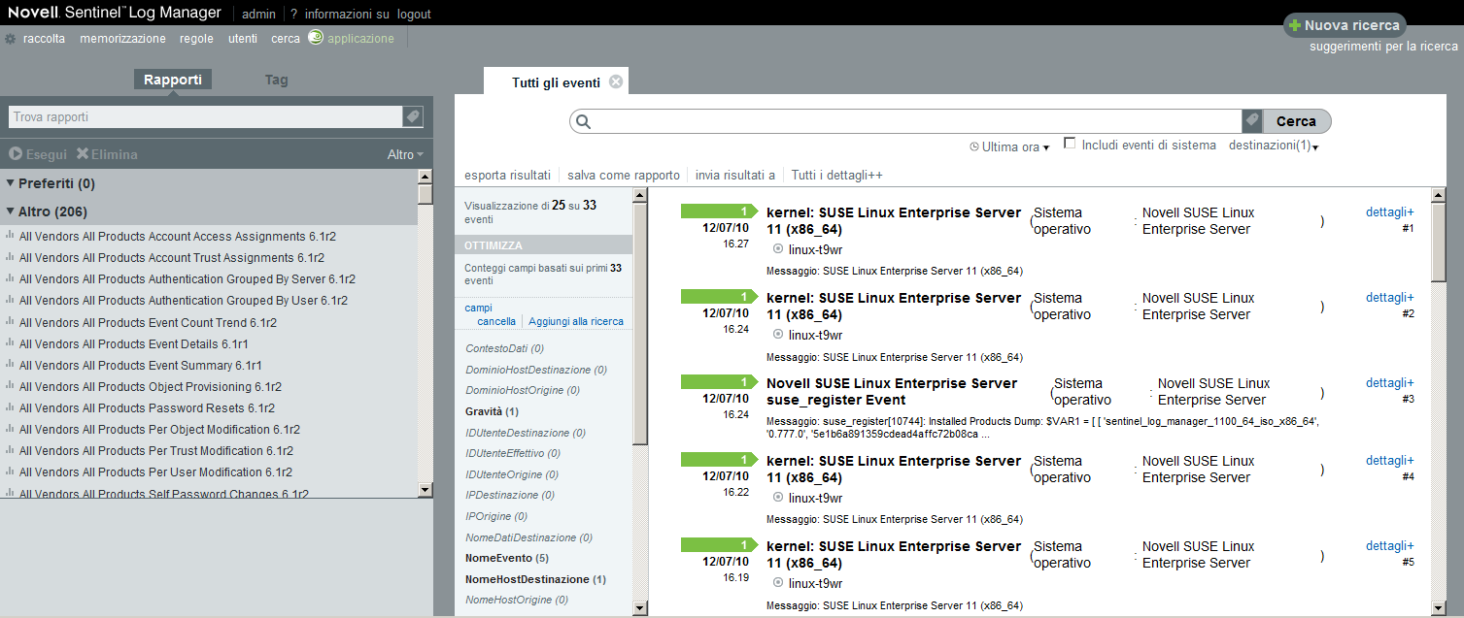This screenshot has width=1464, height=618.
Task: Select the Rapporti tab
Action: (173, 80)
